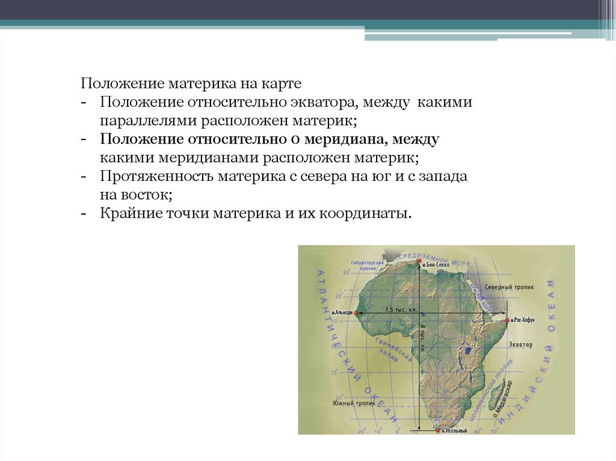Click the 'м.Игольный' cape label
The height and width of the screenshot is (461, 616).
[454, 431]
